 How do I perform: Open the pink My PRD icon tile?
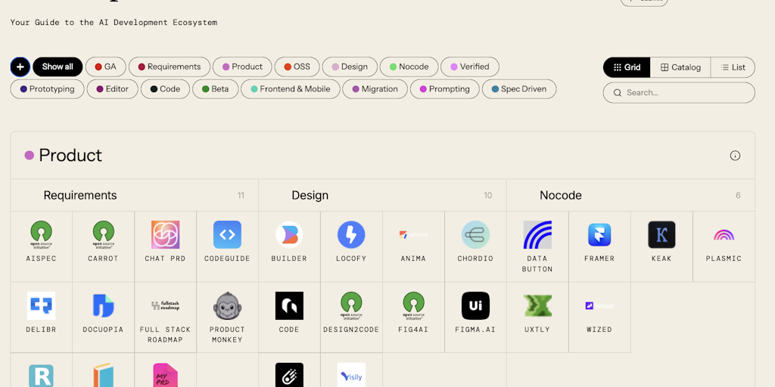pos(165,375)
